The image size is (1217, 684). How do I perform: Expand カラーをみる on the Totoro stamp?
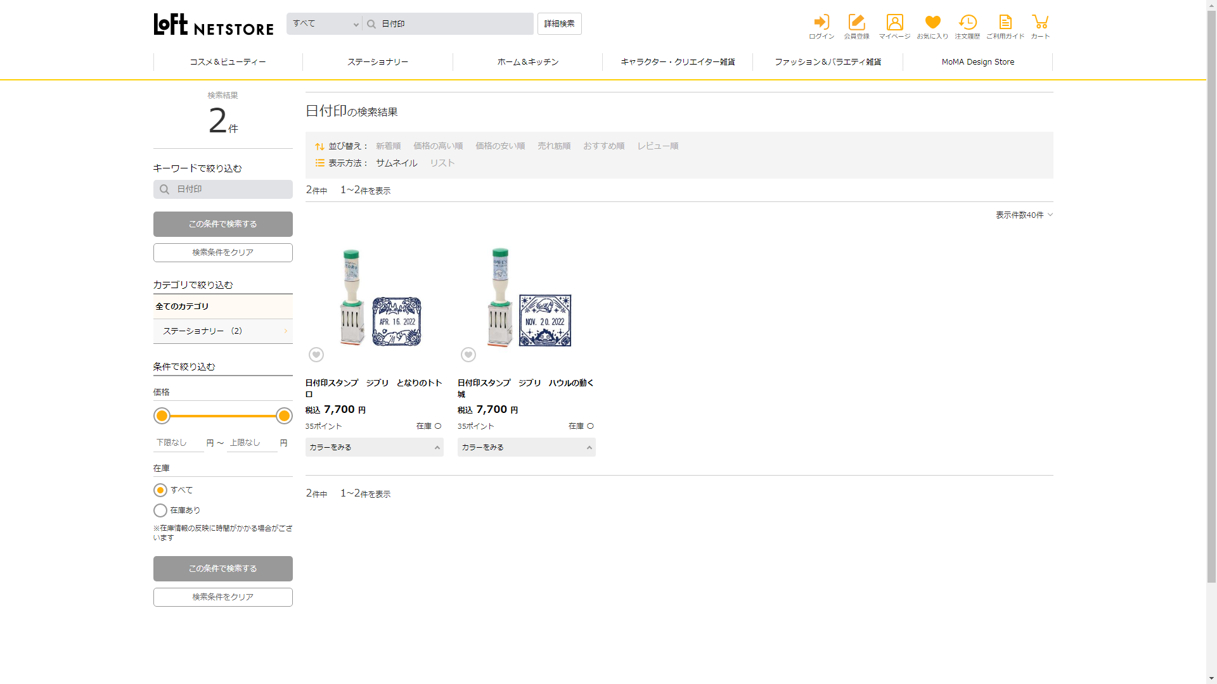(374, 447)
